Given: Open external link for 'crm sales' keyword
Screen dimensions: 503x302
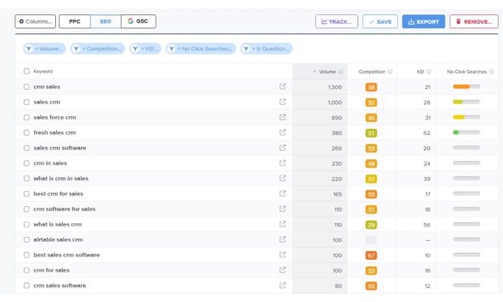Looking at the screenshot, I should (282, 87).
